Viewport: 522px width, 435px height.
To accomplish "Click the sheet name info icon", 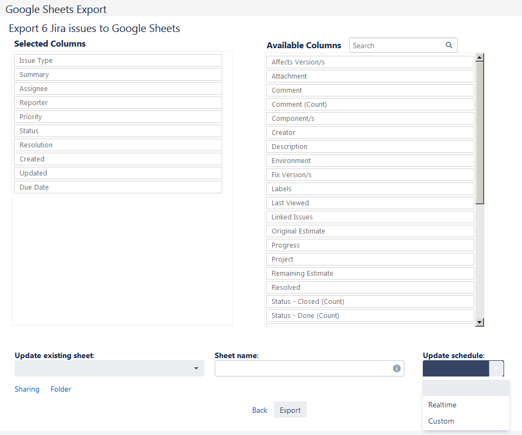I will [397, 368].
